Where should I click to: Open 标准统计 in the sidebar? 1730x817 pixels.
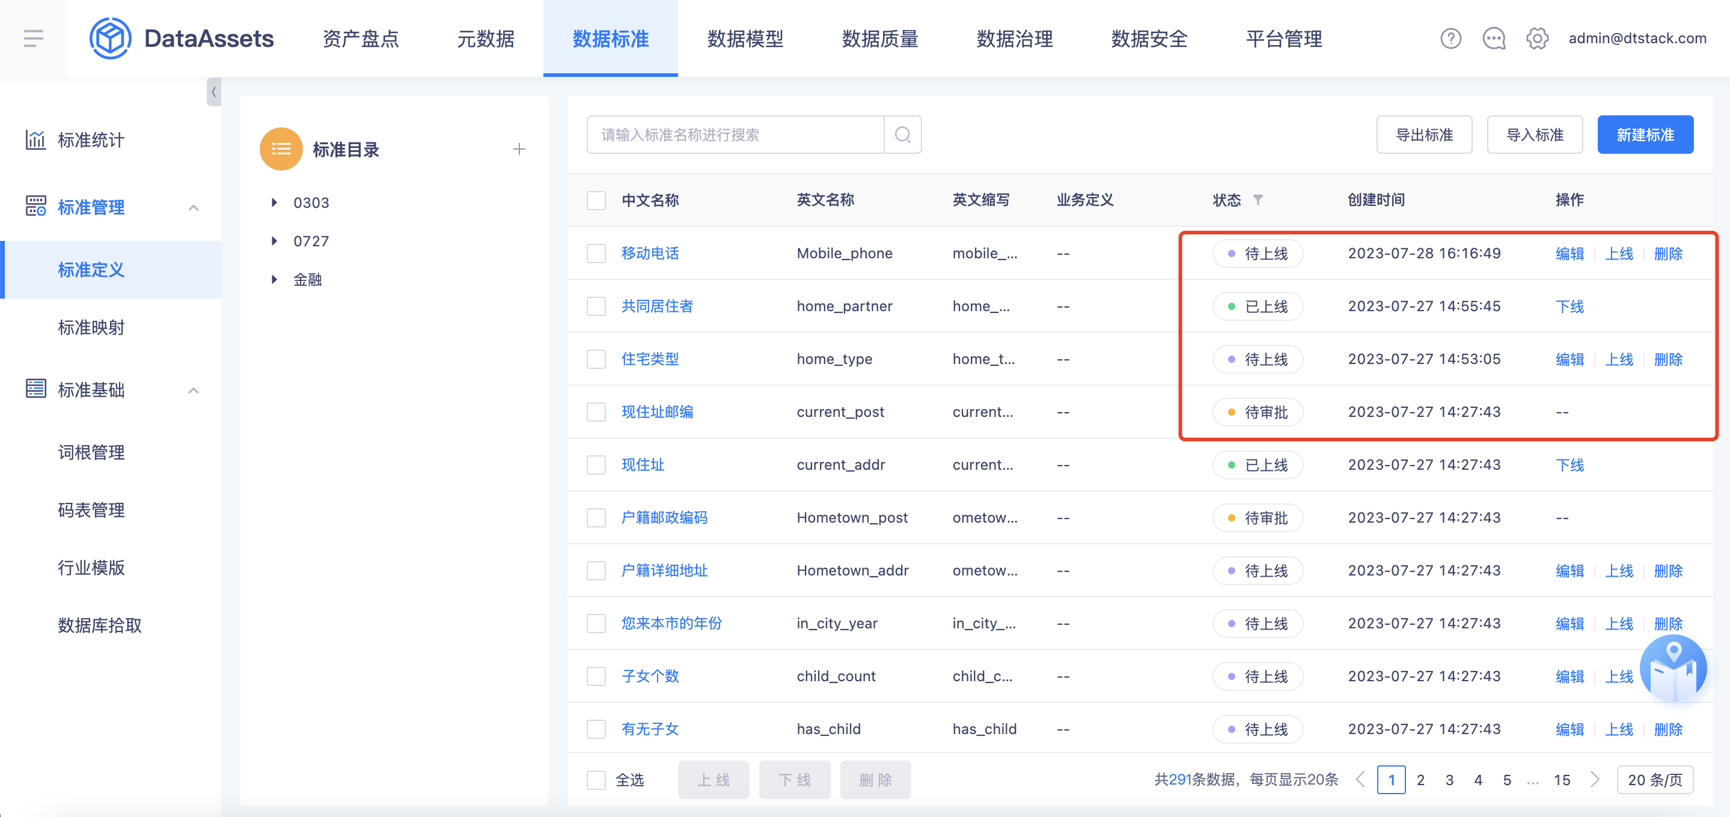(x=91, y=139)
